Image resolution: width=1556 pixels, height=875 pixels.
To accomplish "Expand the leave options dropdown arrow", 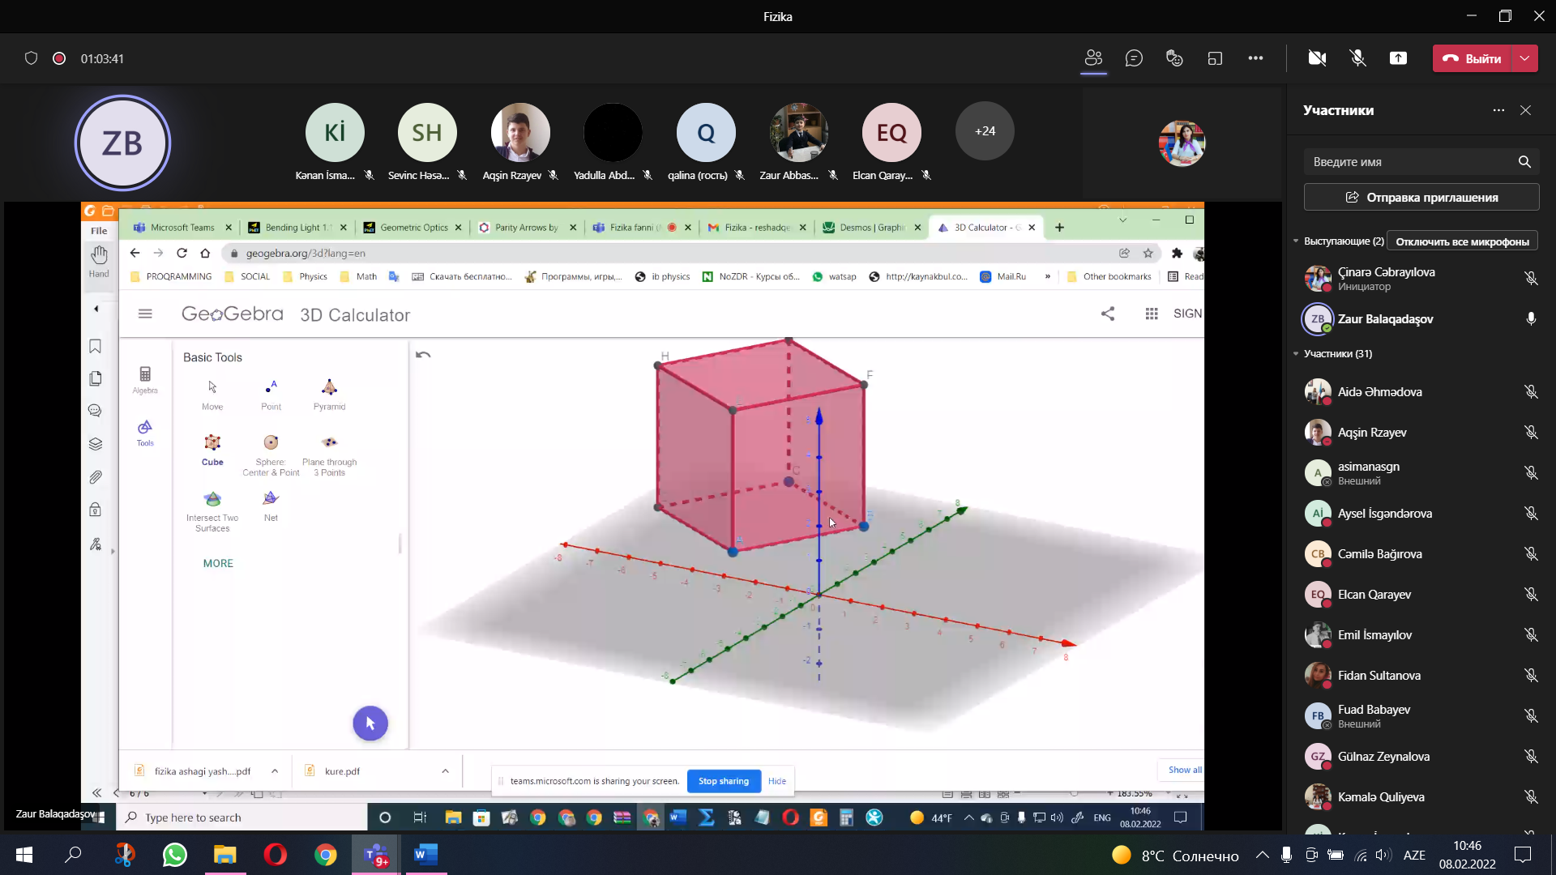I will 1525,58.
